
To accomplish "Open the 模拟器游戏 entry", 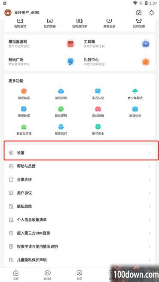I will [x=42, y=44].
